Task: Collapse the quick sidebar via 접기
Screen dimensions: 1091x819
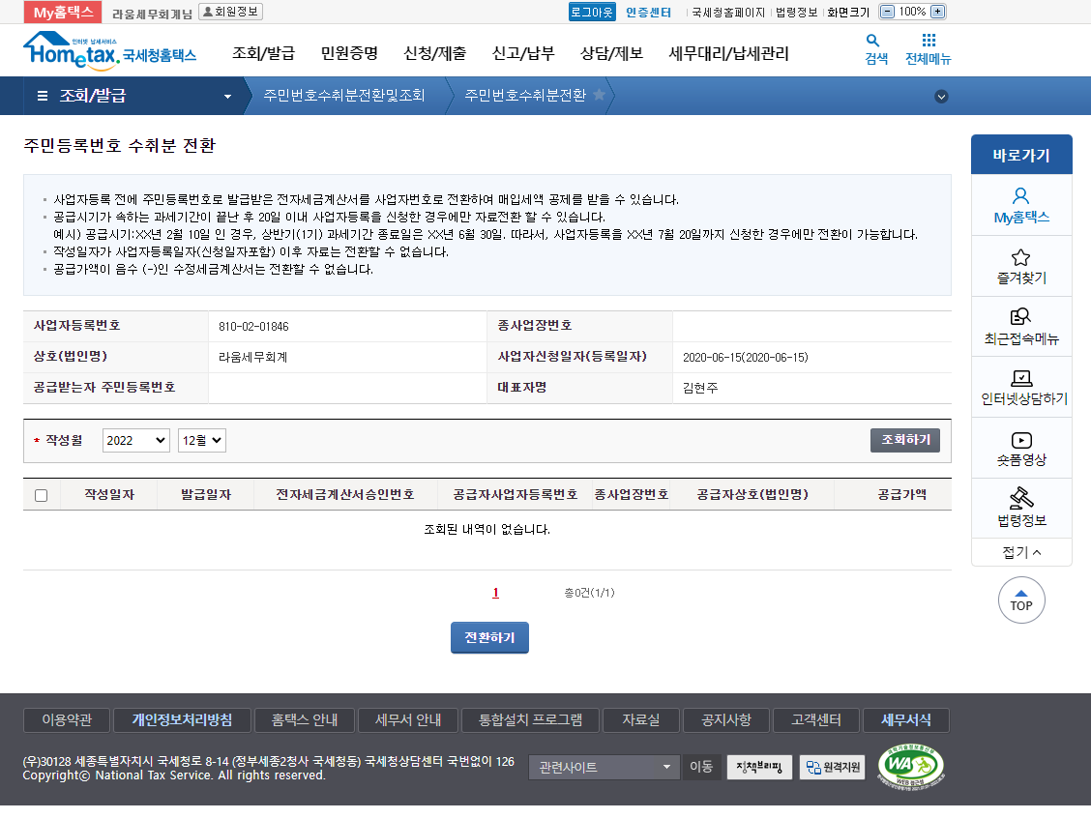Action: click(x=1021, y=551)
